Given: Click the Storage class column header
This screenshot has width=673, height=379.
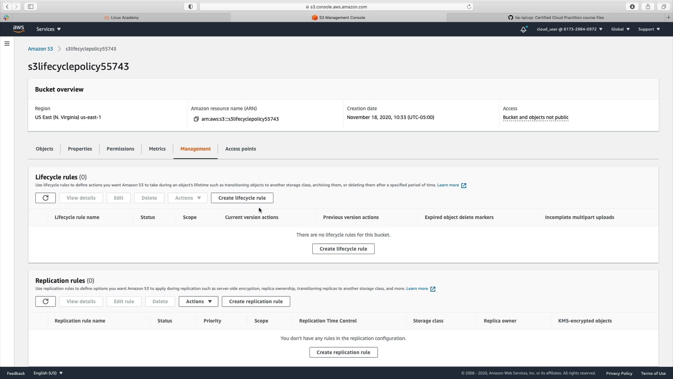Looking at the screenshot, I should tap(428, 321).
